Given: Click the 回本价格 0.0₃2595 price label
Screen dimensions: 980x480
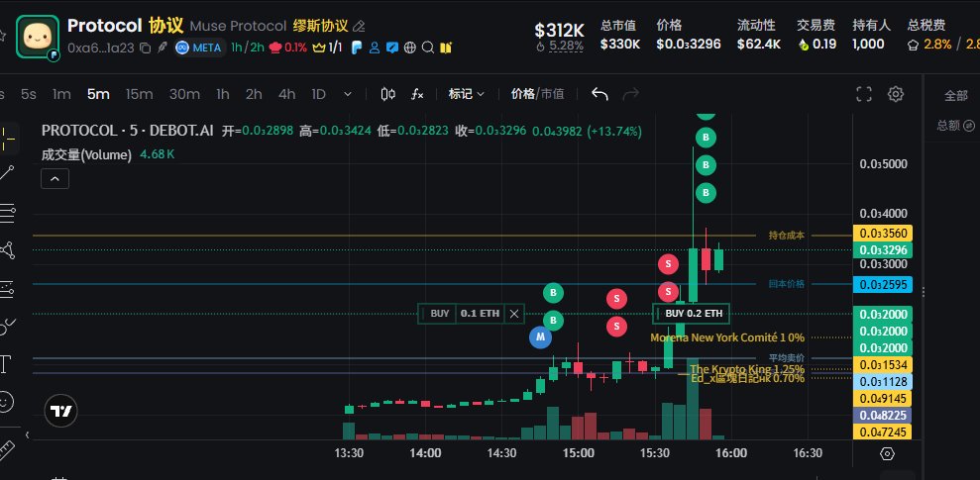Looking at the screenshot, I should (x=883, y=285).
